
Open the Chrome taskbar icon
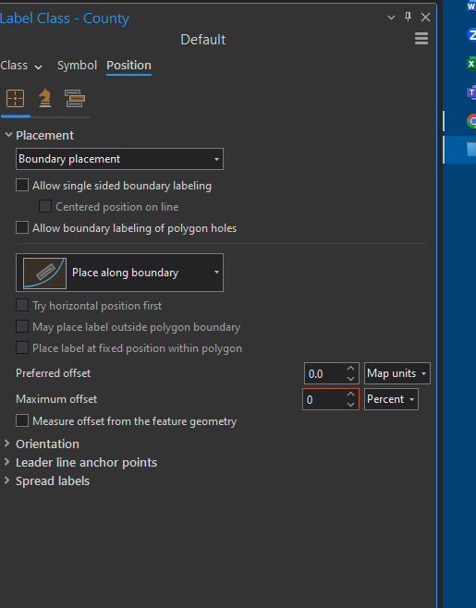(471, 121)
